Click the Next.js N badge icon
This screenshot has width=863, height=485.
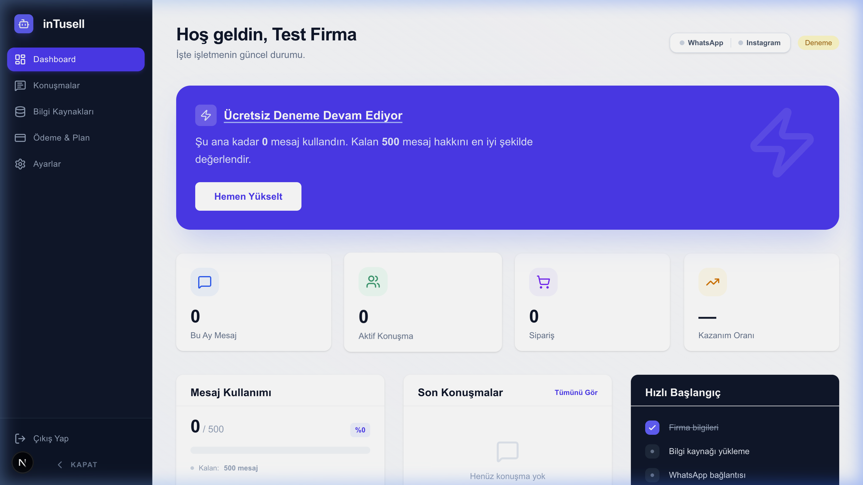(x=22, y=463)
